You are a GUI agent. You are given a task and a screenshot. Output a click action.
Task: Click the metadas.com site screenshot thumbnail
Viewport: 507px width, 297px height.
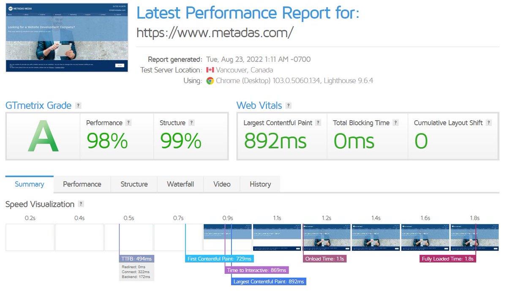[67, 38]
